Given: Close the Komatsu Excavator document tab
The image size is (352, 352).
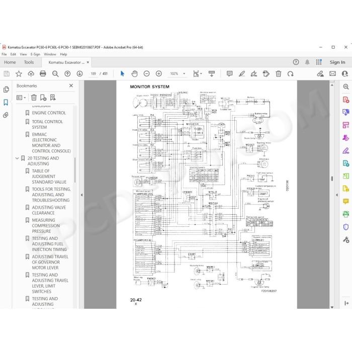Looking at the screenshot, I should (x=88, y=62).
